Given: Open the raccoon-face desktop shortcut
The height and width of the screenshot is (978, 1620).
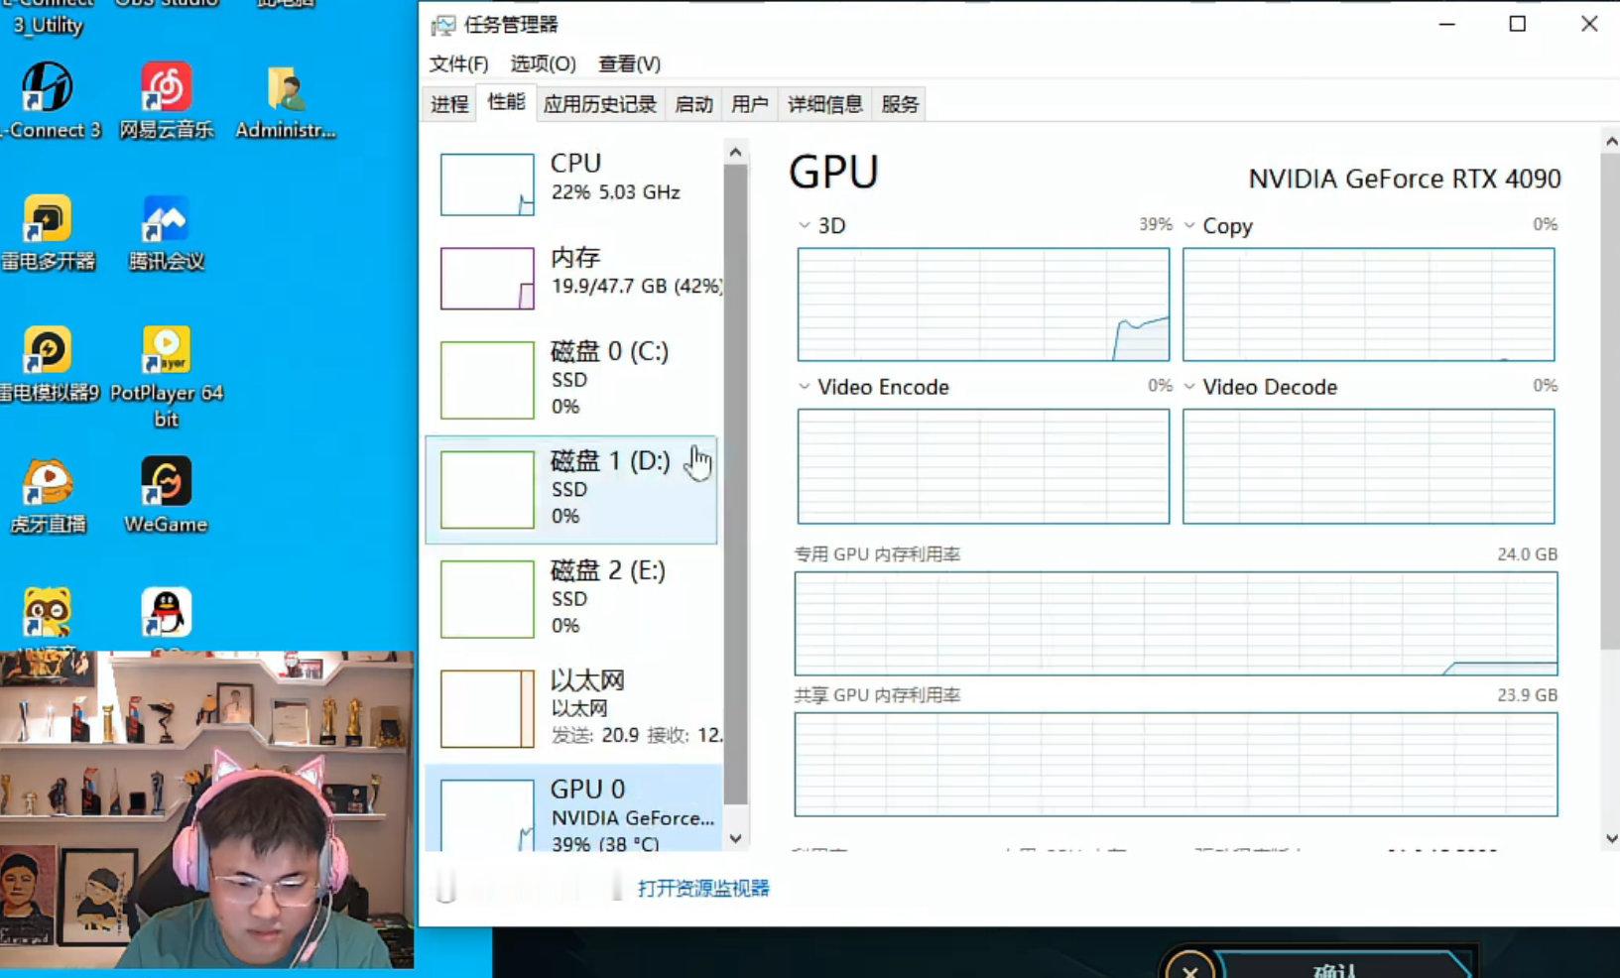Looking at the screenshot, I should pyautogui.click(x=47, y=613).
